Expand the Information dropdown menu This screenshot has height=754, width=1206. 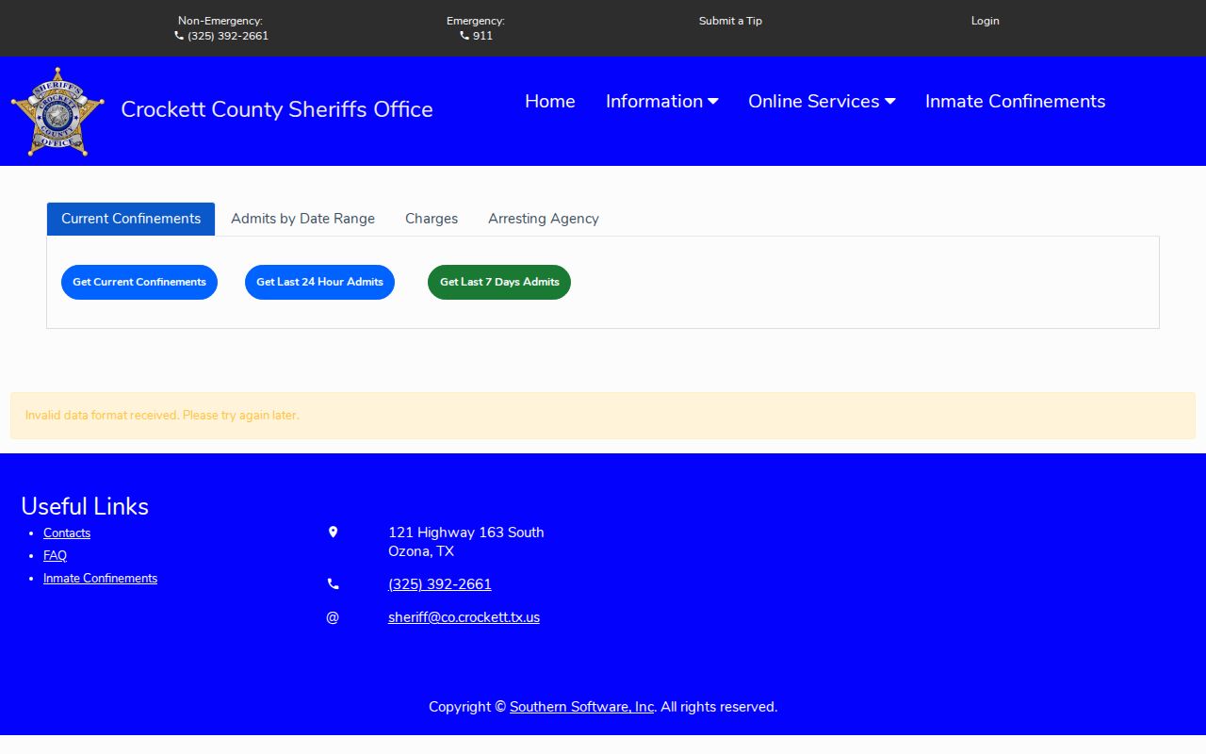pyautogui.click(x=661, y=101)
